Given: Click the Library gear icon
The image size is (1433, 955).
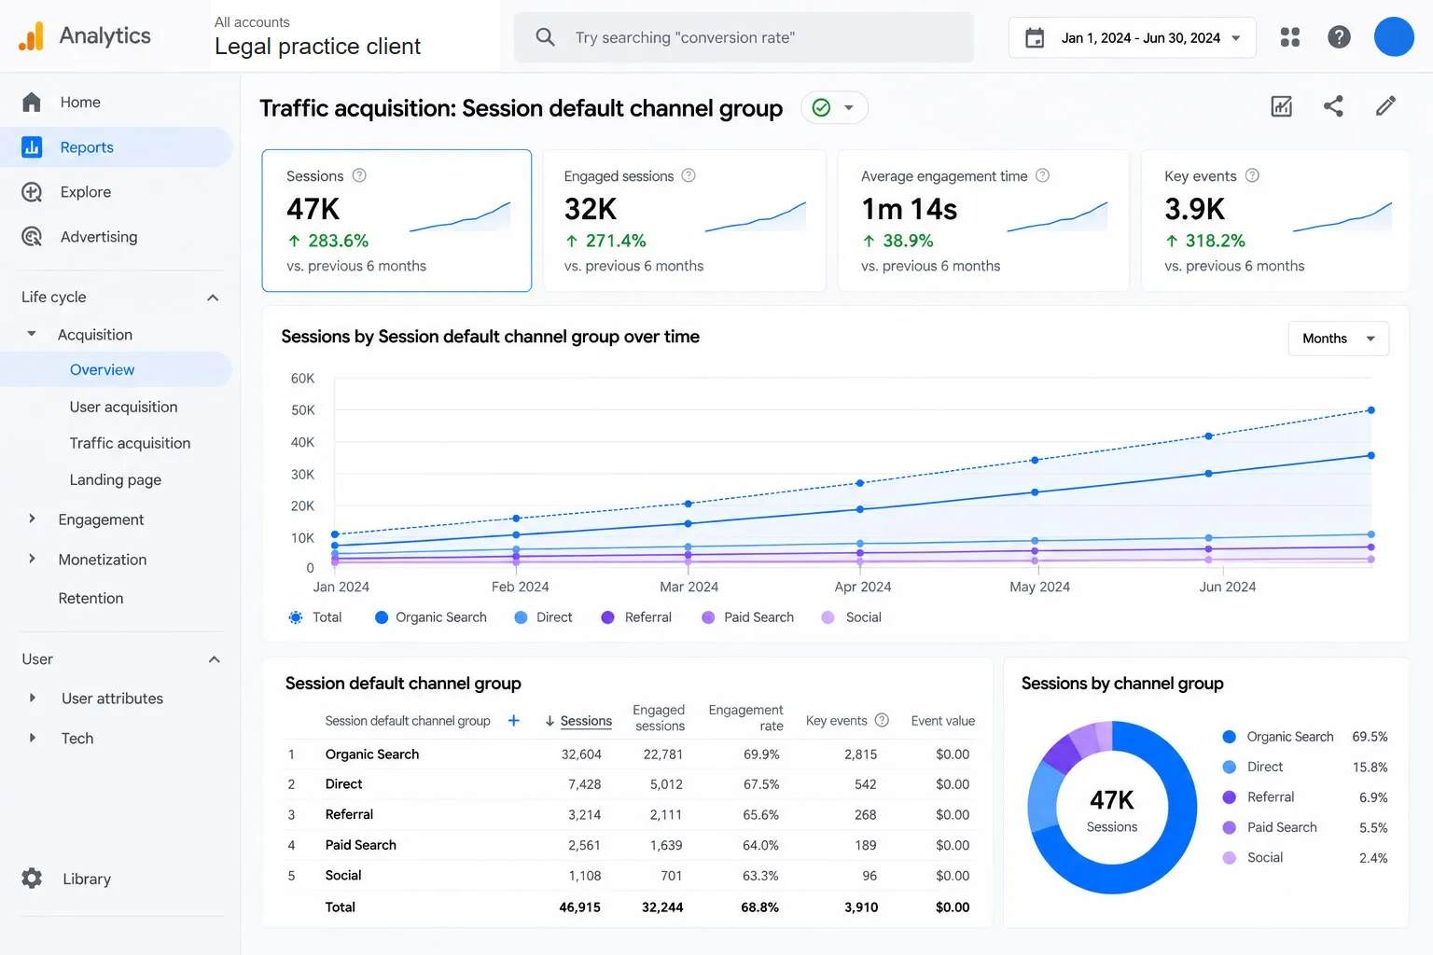Looking at the screenshot, I should click(32, 879).
